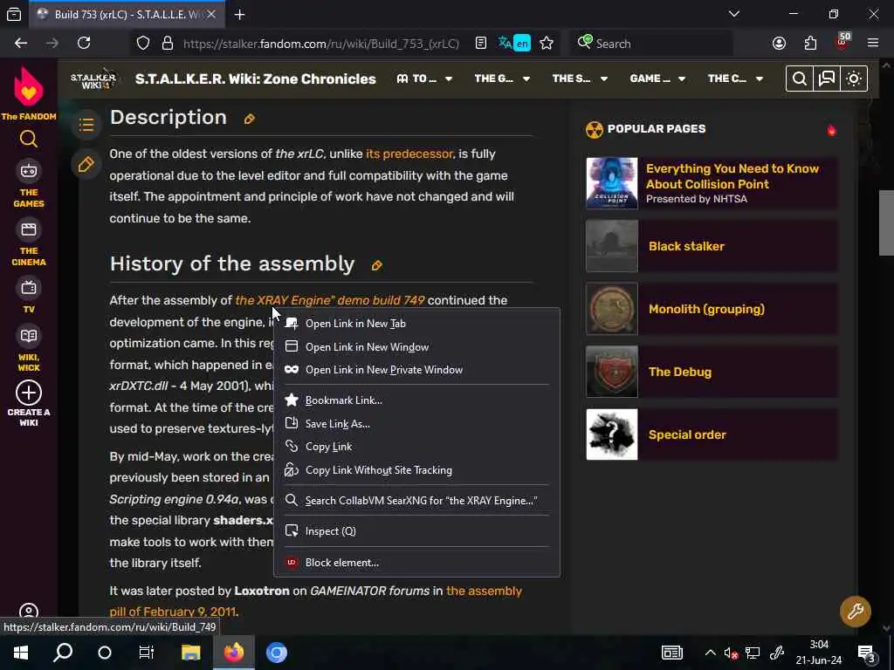Open TV section in Fandom sidebar
This screenshot has width=894, height=670.
pyautogui.click(x=29, y=297)
